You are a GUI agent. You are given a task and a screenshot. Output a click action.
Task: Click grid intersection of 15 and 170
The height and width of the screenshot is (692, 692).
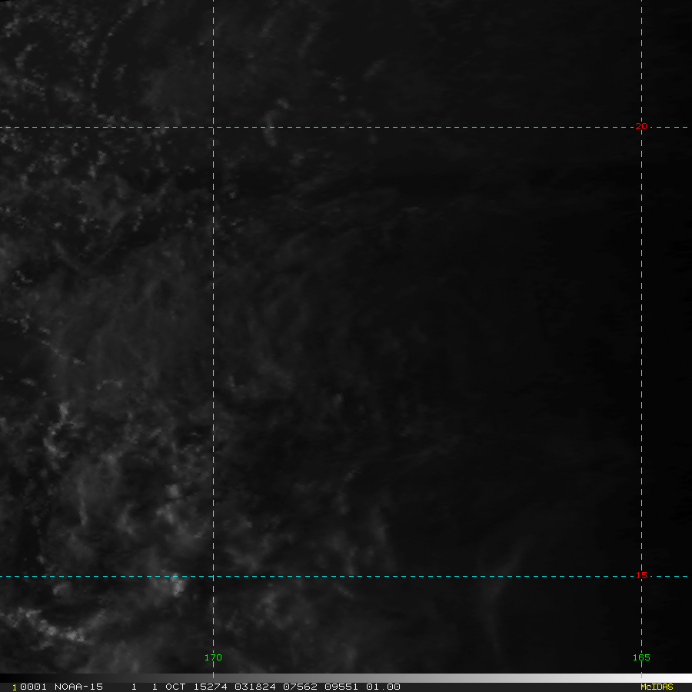tap(213, 576)
